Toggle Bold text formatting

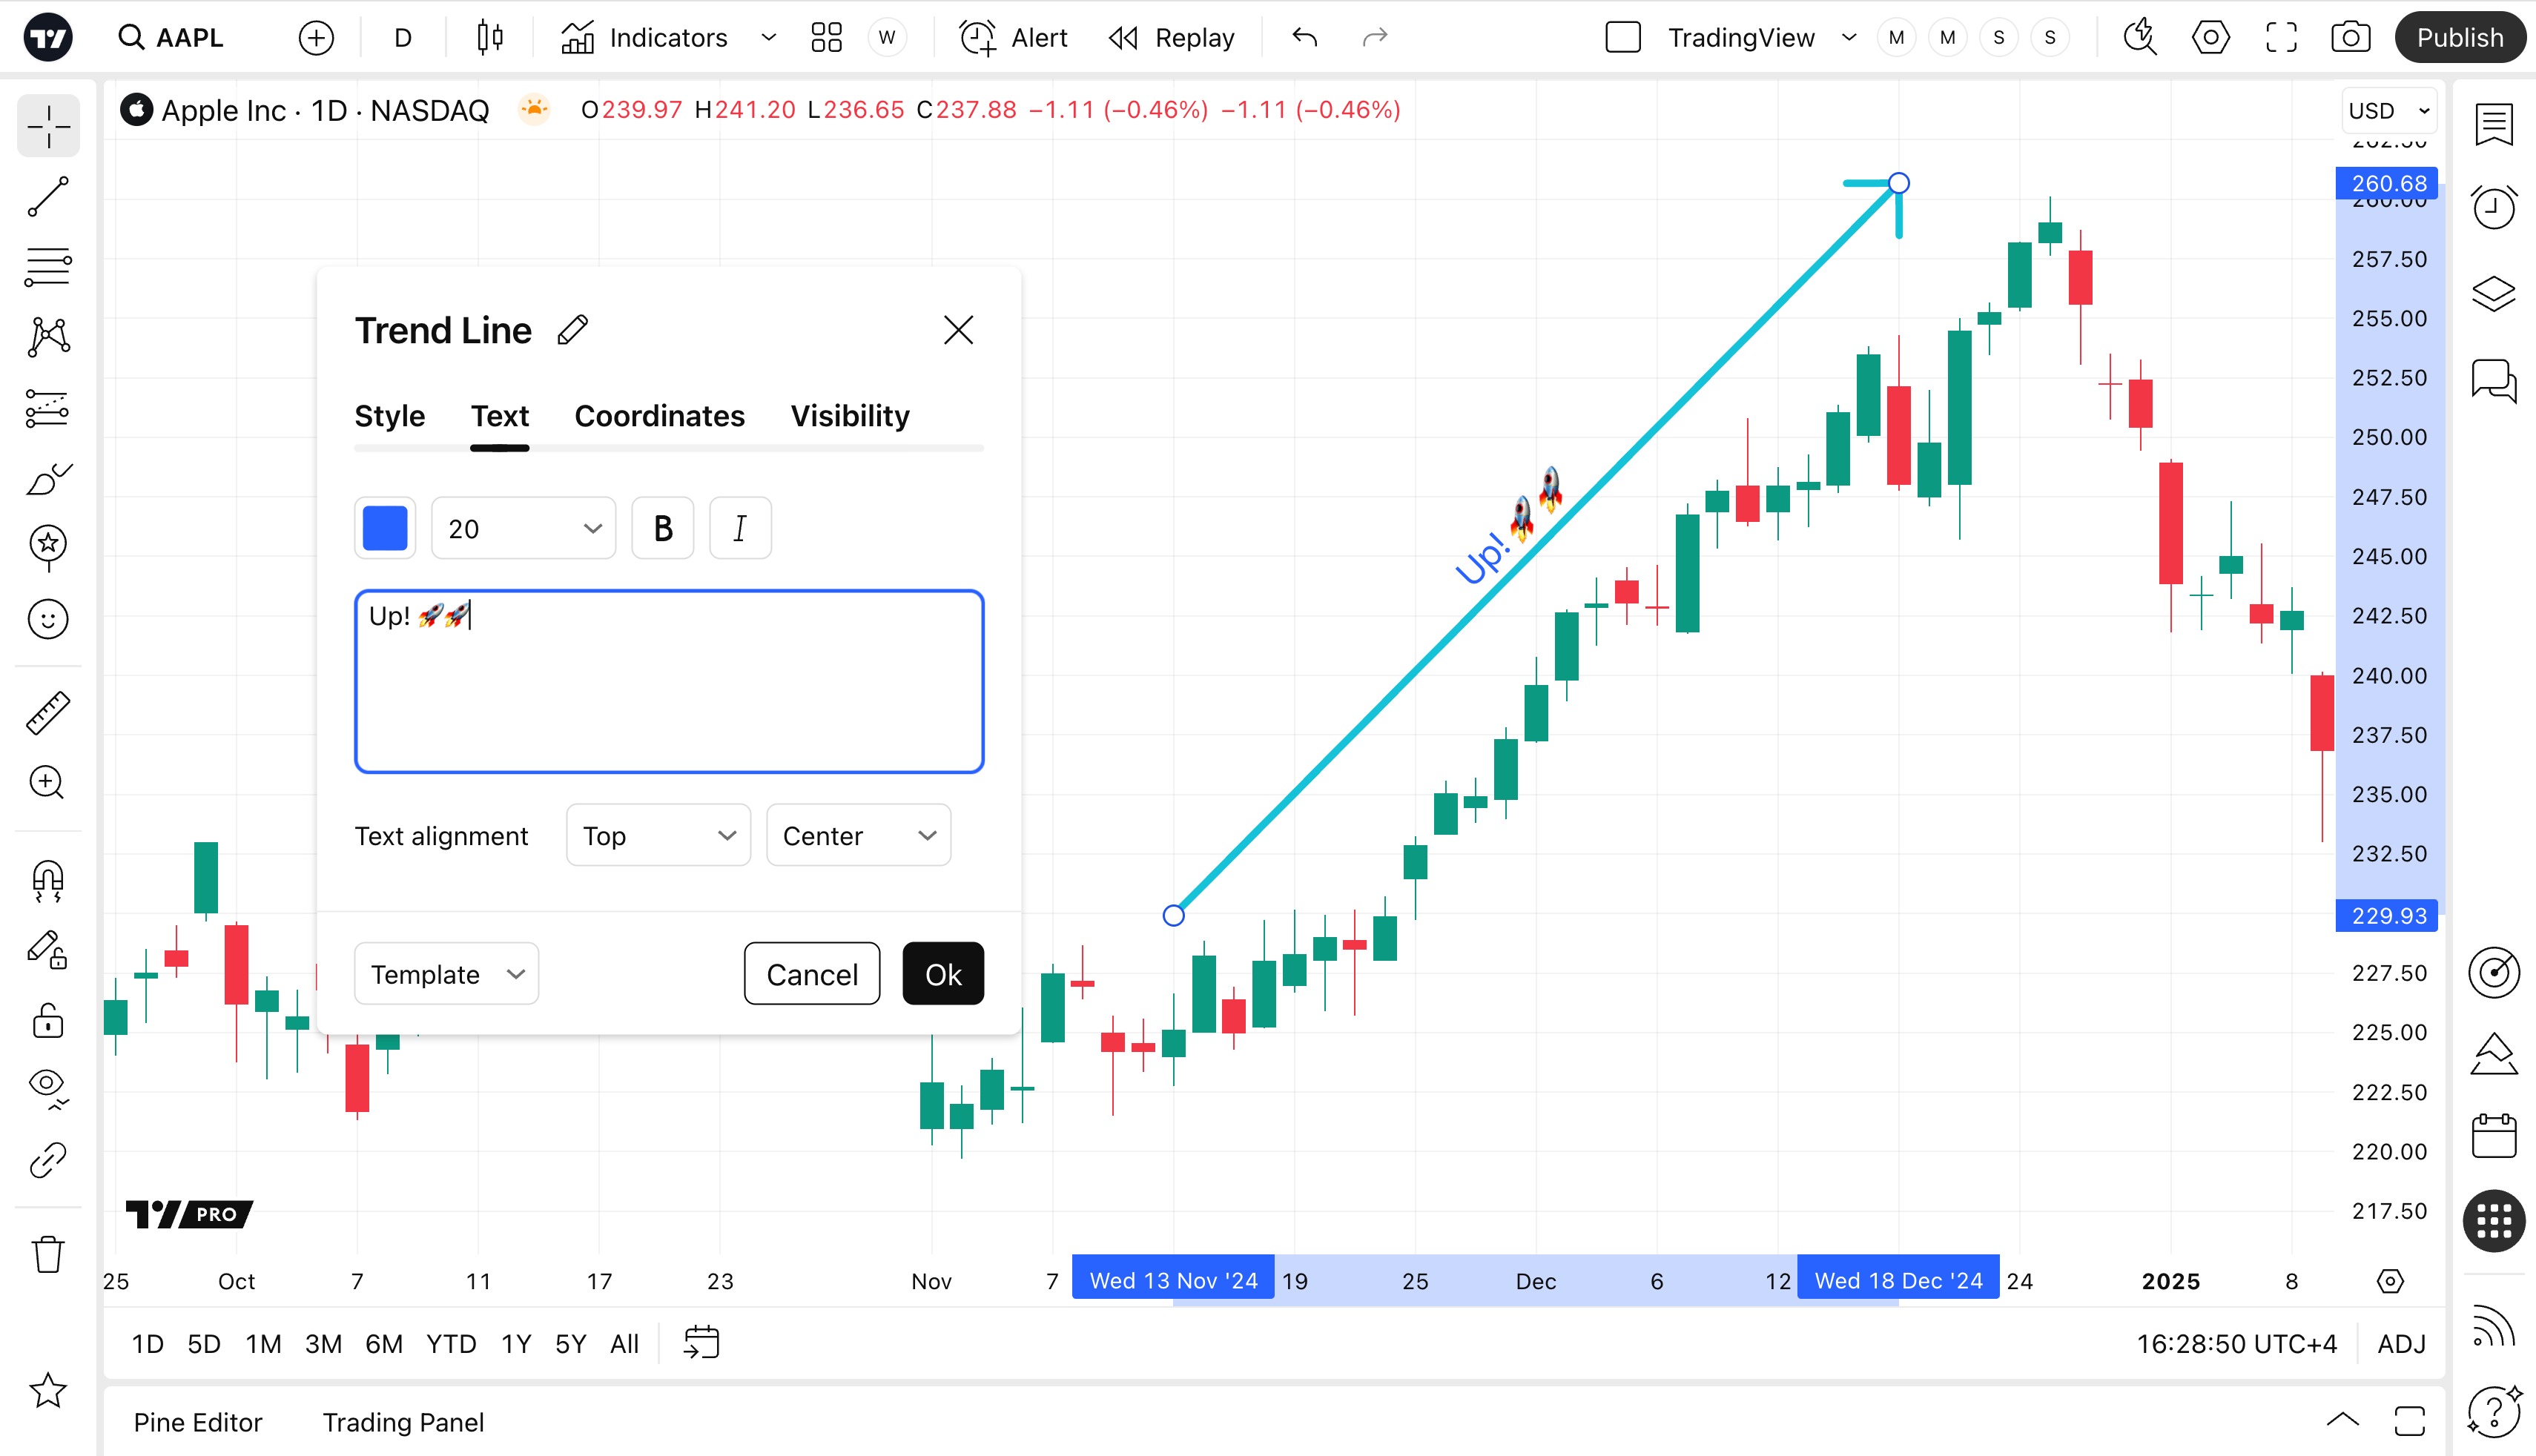[662, 528]
